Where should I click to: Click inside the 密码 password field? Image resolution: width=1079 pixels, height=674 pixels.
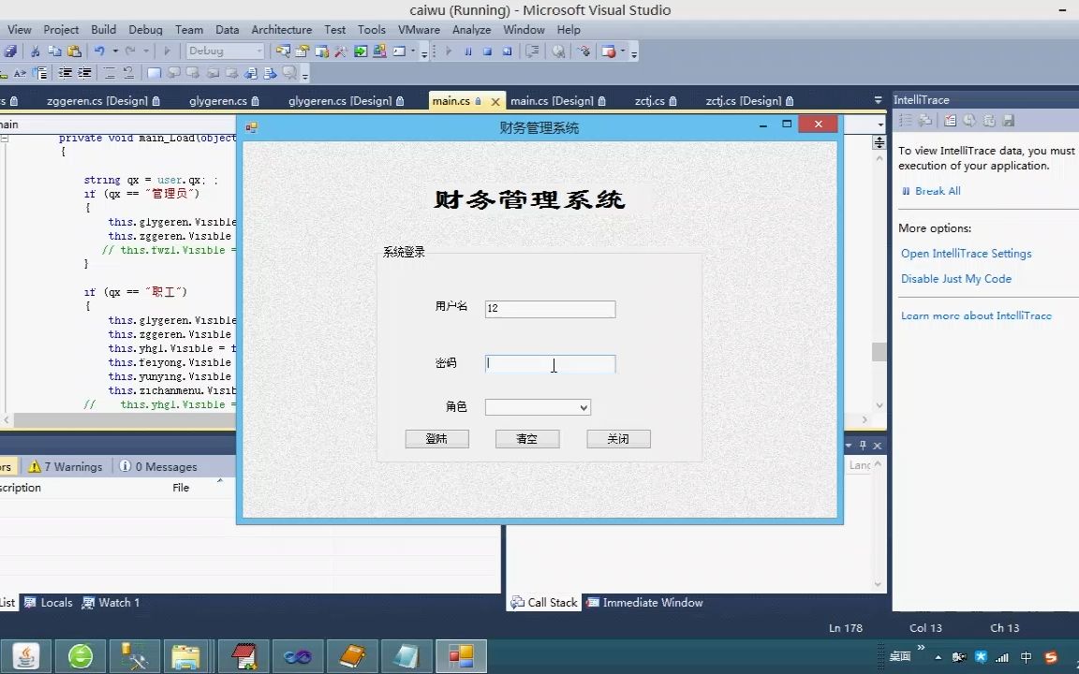coord(550,364)
